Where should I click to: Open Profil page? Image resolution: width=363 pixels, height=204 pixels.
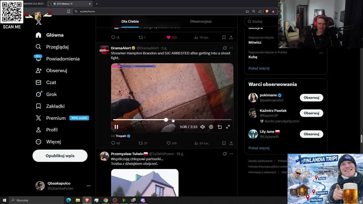[x=47, y=130]
